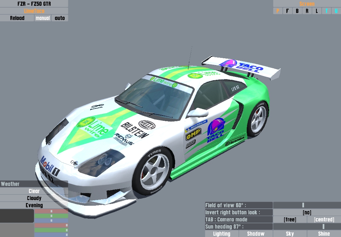This screenshot has width=341, height=237.
Task: Adjust the Sun heading slider
Action: point(307,227)
